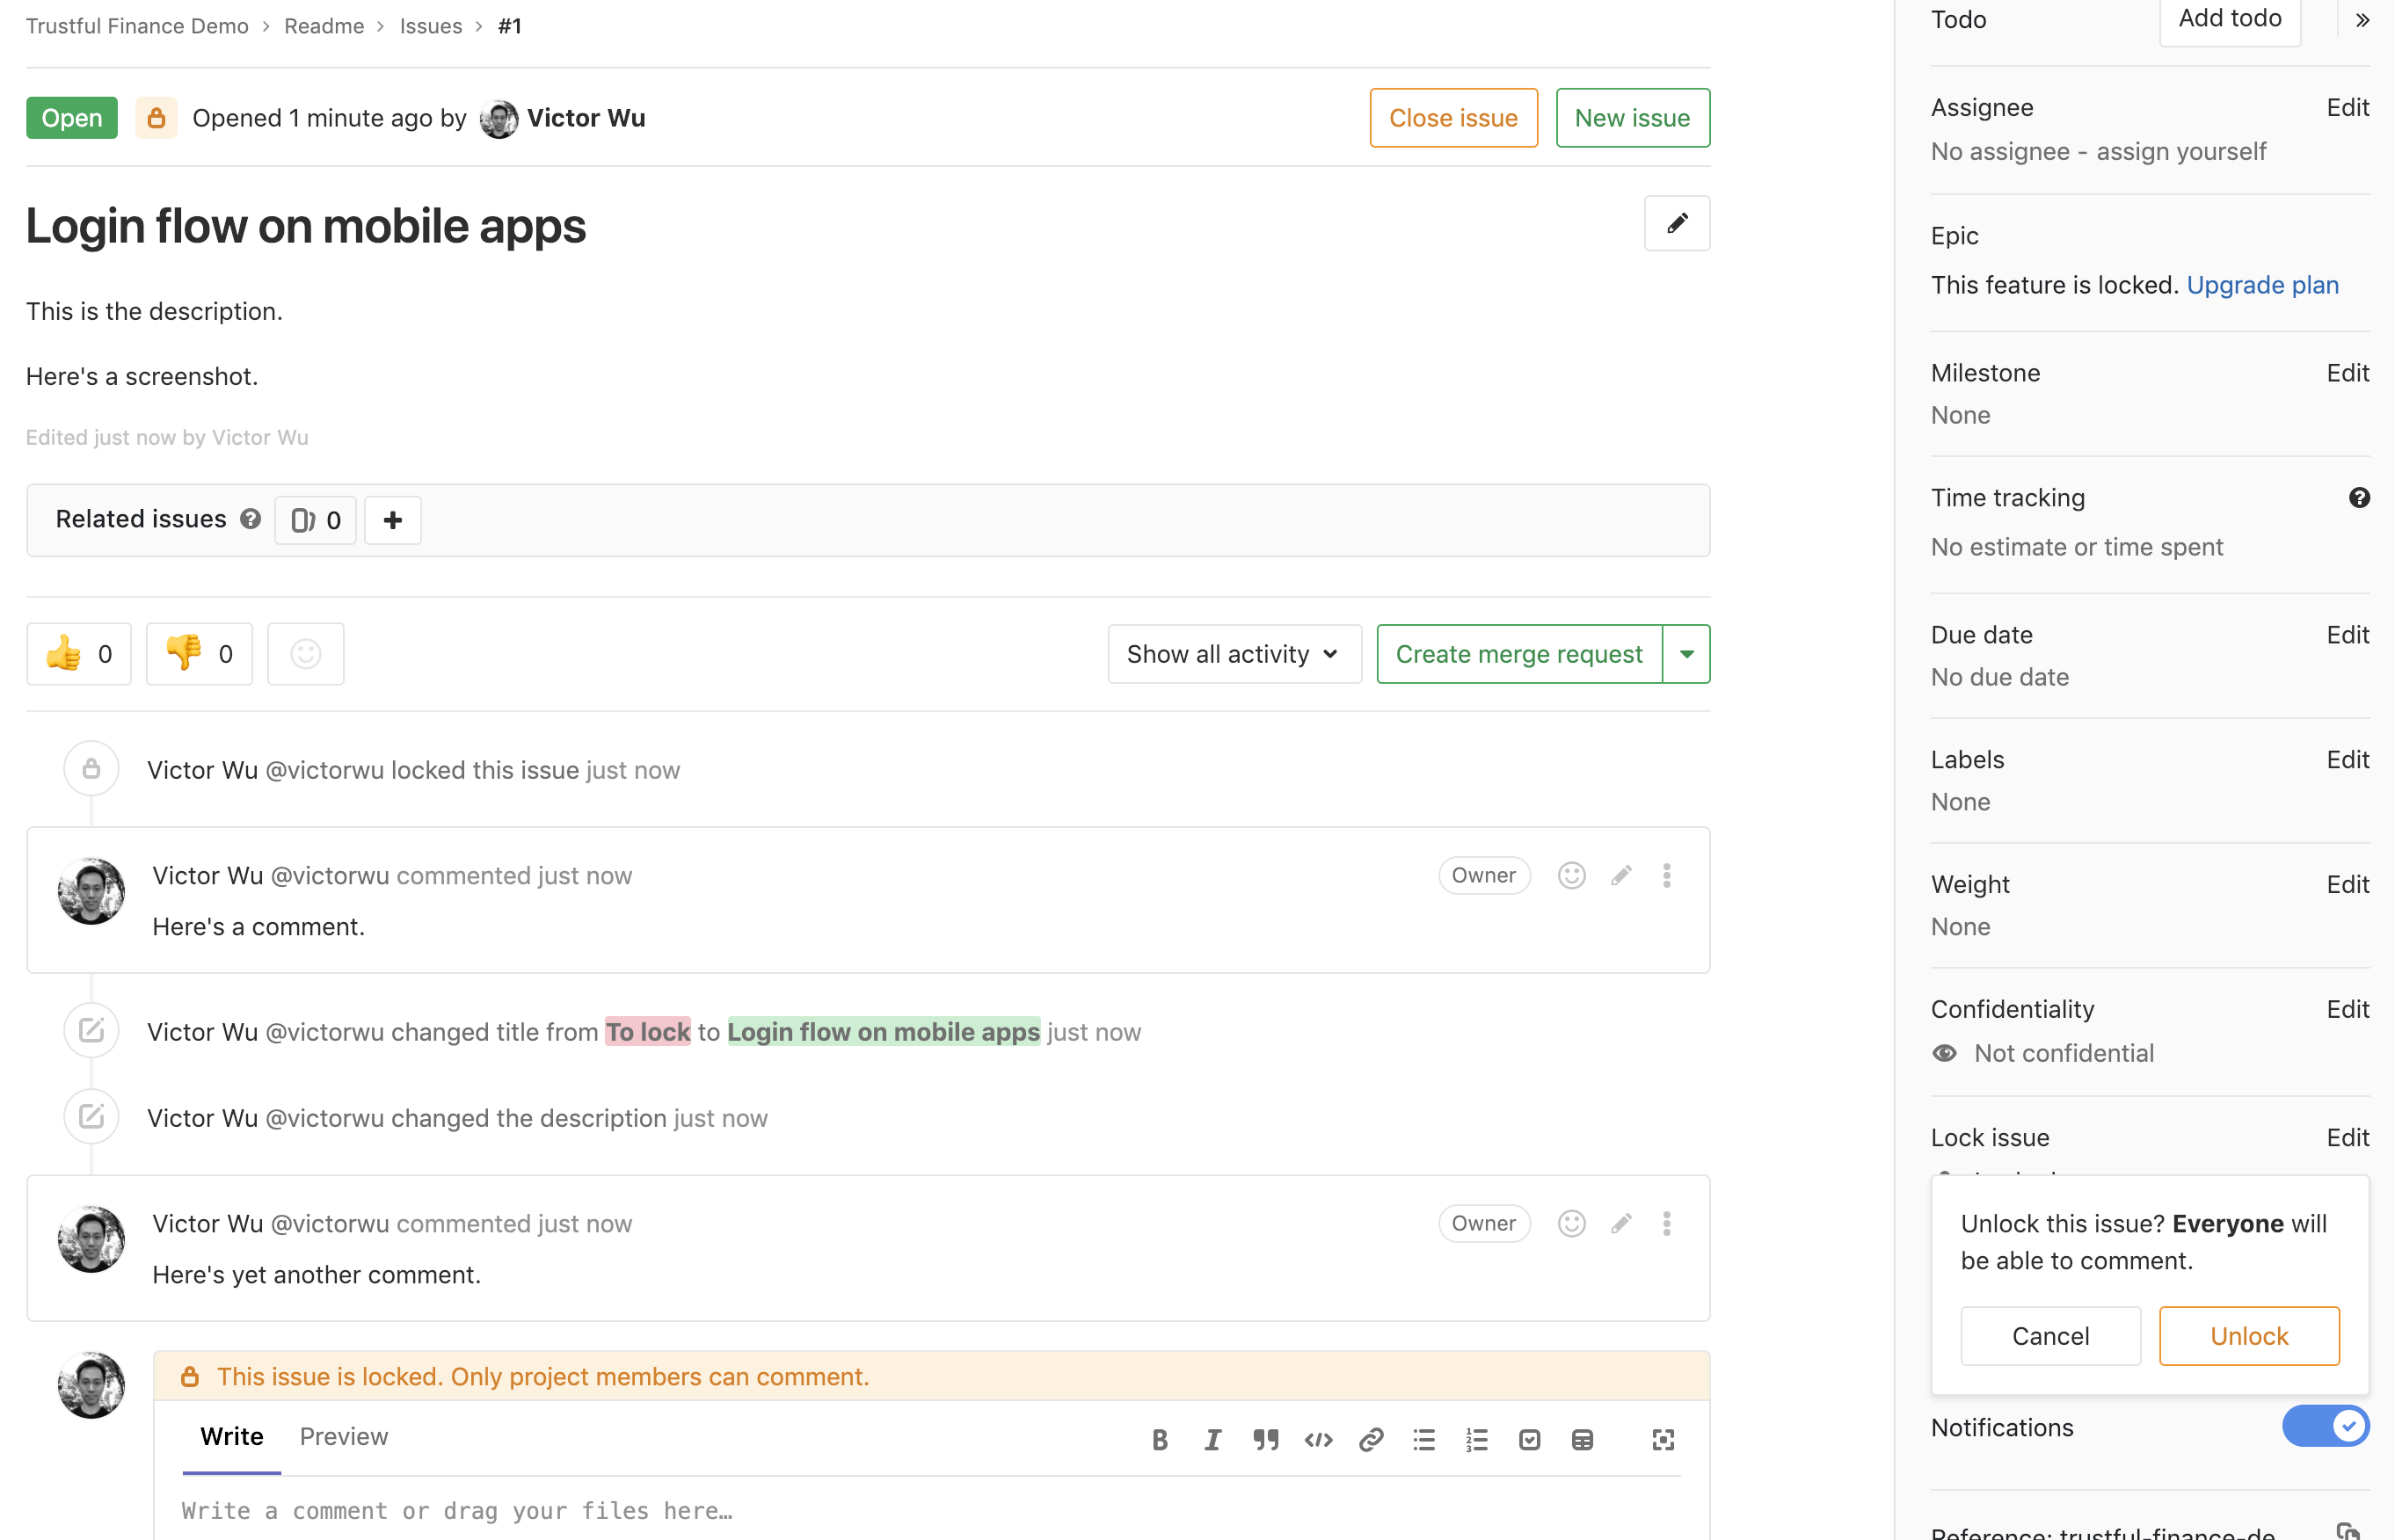This screenshot has height=1540, width=2395.
Task: Insert a link using the link icon
Action: click(x=1371, y=1439)
